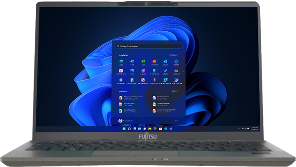Open the Widgets panel from taskbar
The width and height of the screenshot is (296, 167).
140,129
